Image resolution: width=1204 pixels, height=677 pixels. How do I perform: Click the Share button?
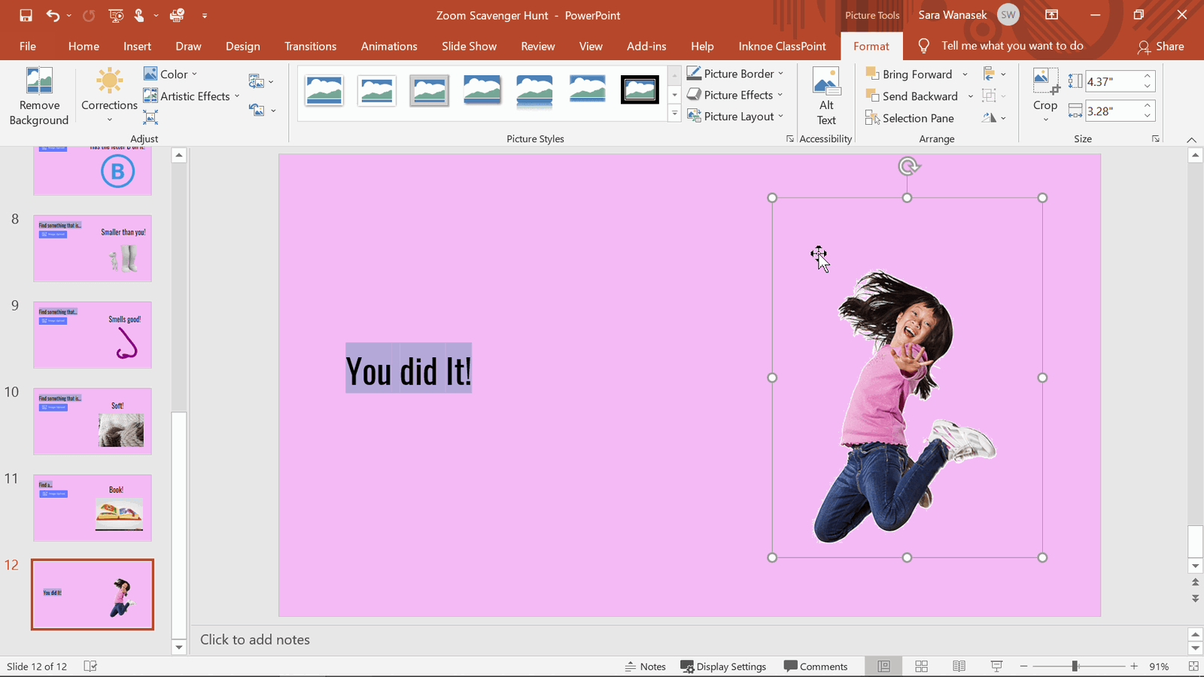click(1161, 46)
